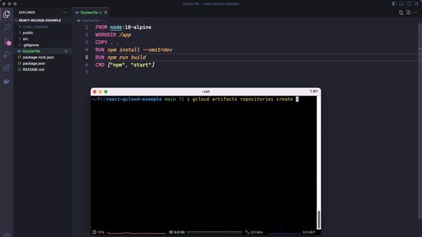Click the terminal command input cursor
This screenshot has height=237, width=422.
(x=297, y=99)
